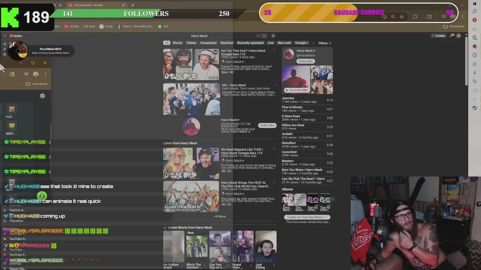Screen dimensions: 481x270
Task: Play the song Flow Is Money
Action: pyautogui.click(x=307, y=109)
